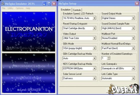
Task: Open the Video Output combo box
Action: 79,38
